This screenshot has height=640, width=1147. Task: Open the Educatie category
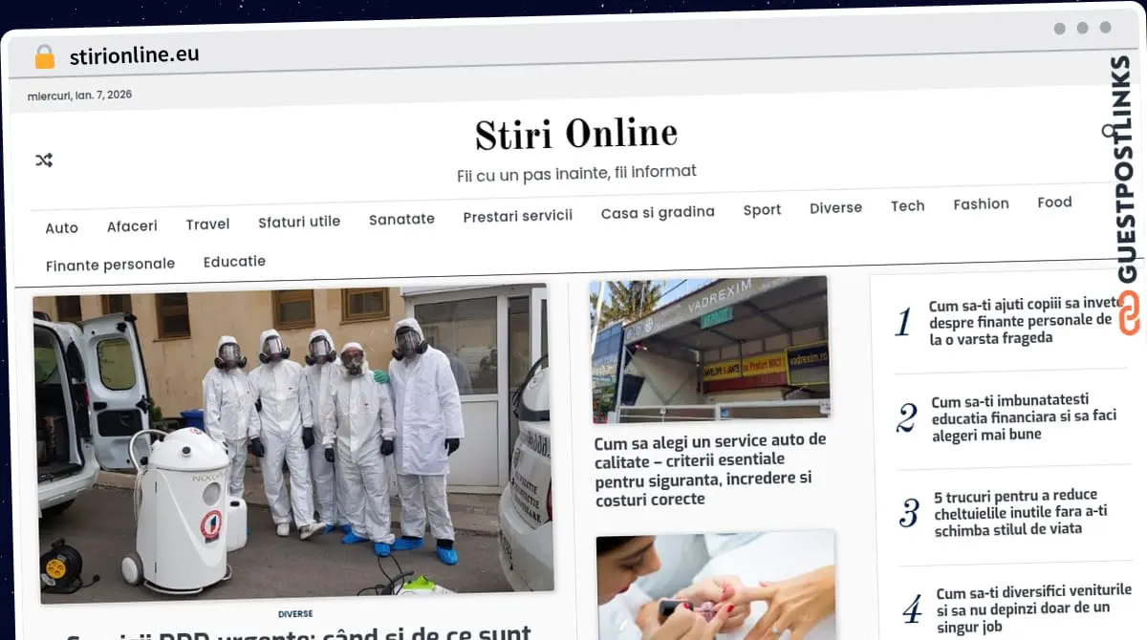coord(234,261)
